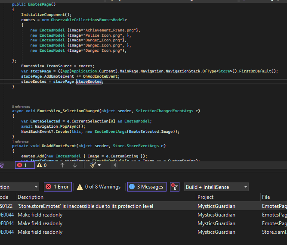
Task: Click the EmotesView_SelectionChanged method name
Action: 68,111
